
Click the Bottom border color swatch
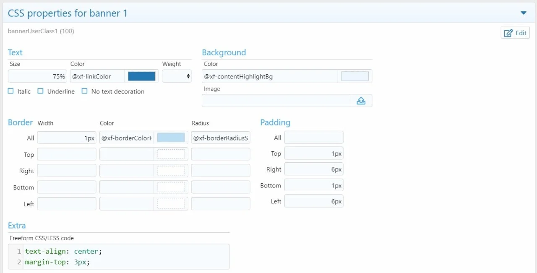[x=171, y=187]
